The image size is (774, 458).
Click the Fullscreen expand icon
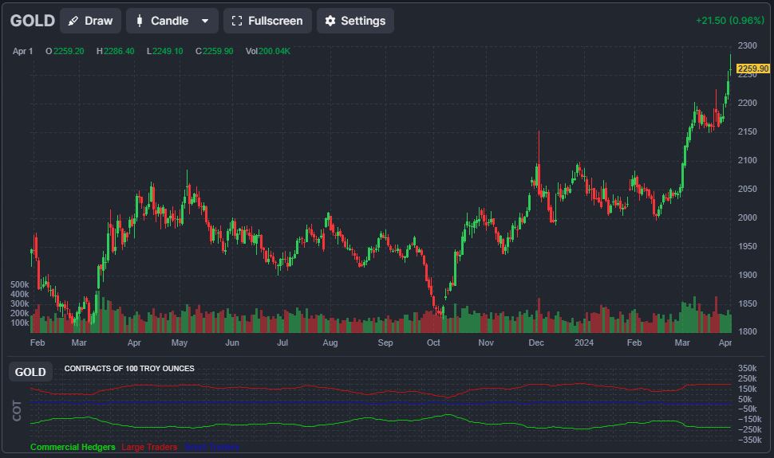[x=237, y=21]
